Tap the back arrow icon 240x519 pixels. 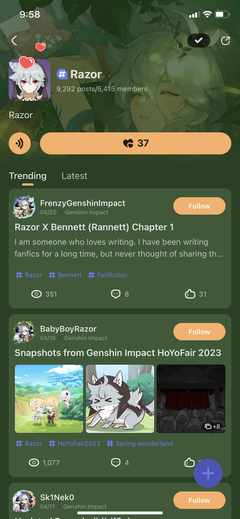coord(14,41)
